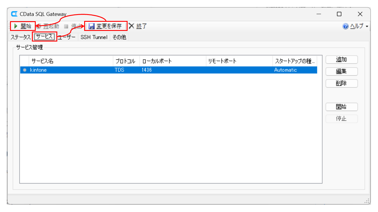Click the 追加 (Add) button
Screen dimensions: 378x212
pyautogui.click(x=342, y=59)
